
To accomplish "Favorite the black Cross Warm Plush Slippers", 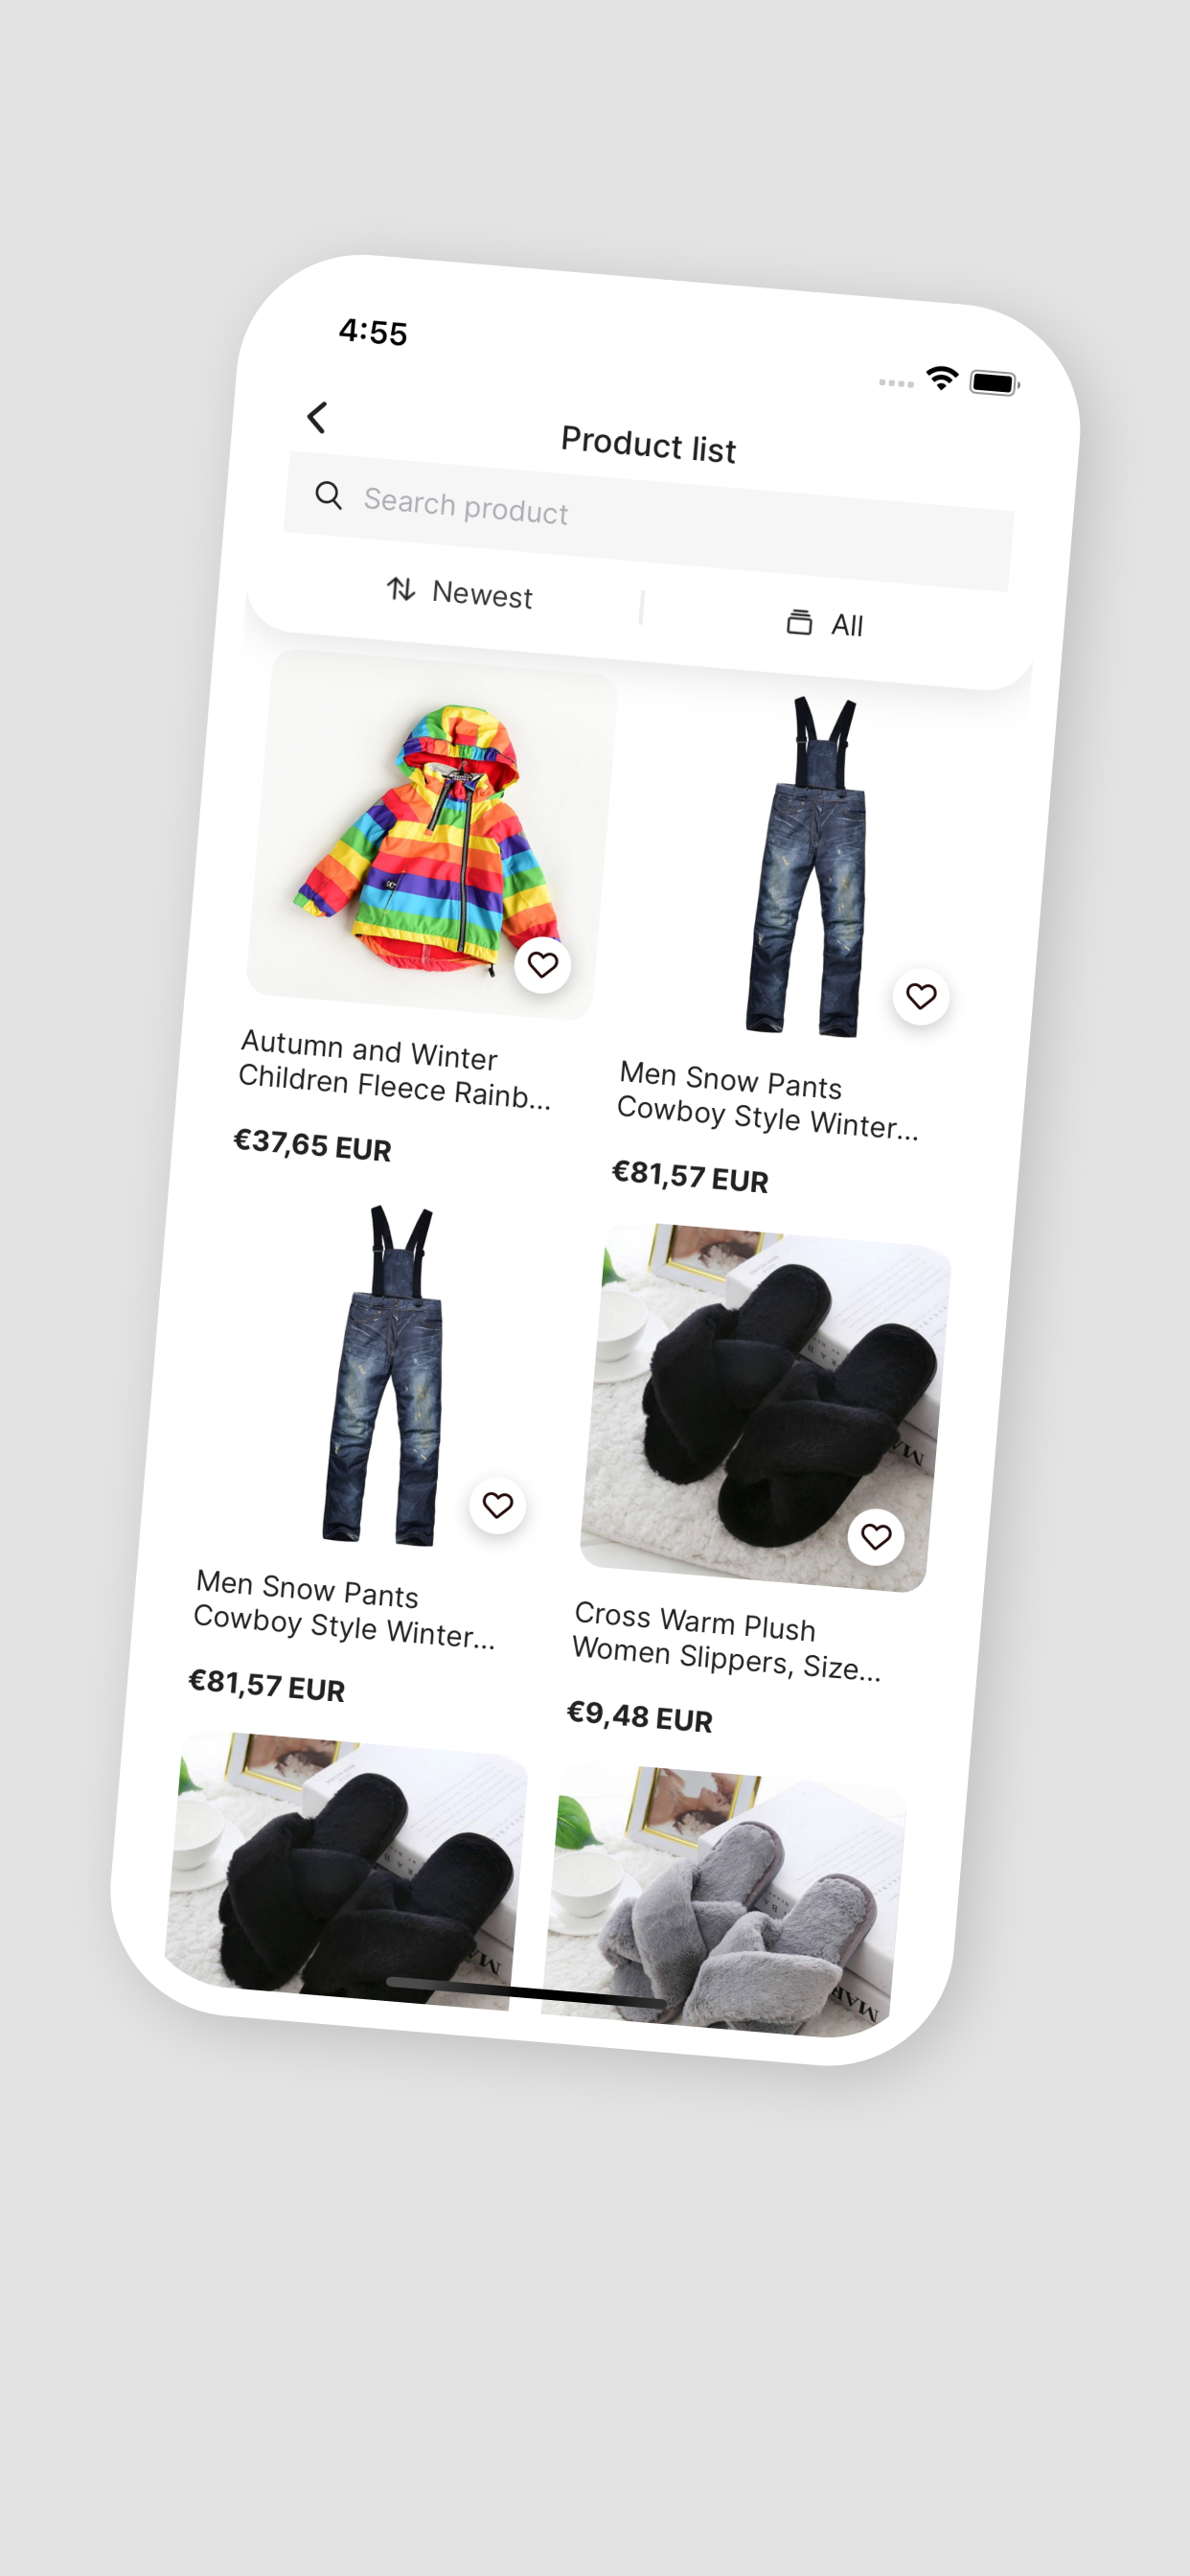I will 876,1537.
